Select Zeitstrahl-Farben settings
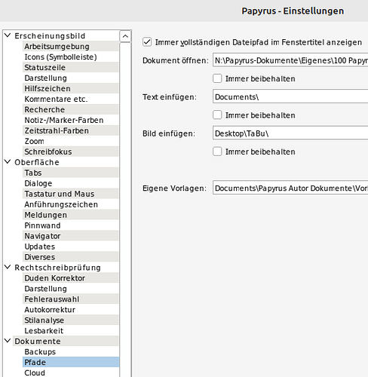 coord(71,130)
